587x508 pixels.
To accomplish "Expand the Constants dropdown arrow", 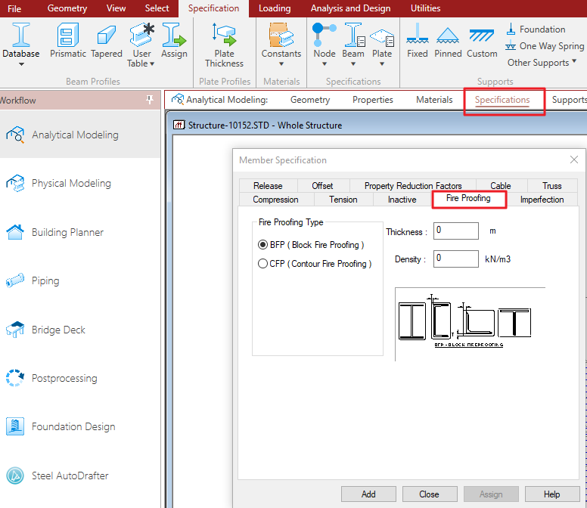I will point(281,64).
